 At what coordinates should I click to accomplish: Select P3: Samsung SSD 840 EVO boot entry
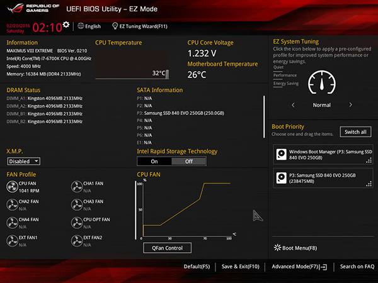(x=323, y=178)
